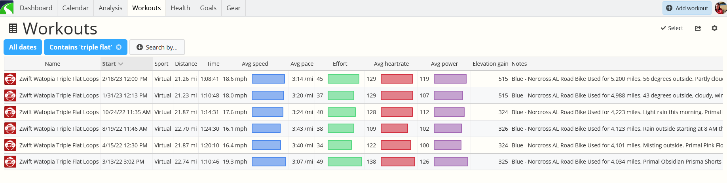Click the SportTracks logo icon
The image size is (727, 183).
(x=7, y=8)
